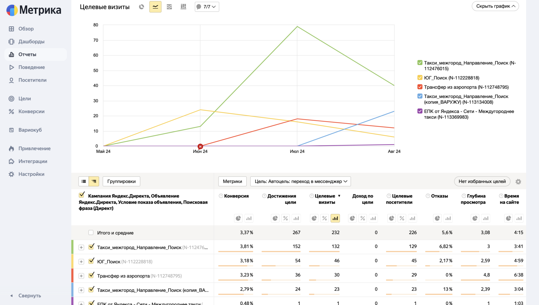The width and height of the screenshot is (539, 305).
Task: Expand the Такси_межгород_Направление_Поиск (N-112476...) row
Action: (81, 248)
